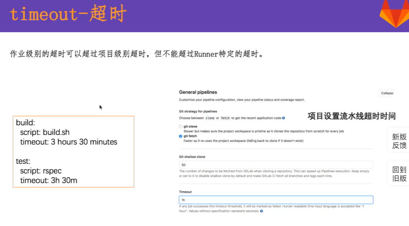Click the 'Faster as it re-uses' description text
This screenshot has width=409, height=226.
click(243, 141)
